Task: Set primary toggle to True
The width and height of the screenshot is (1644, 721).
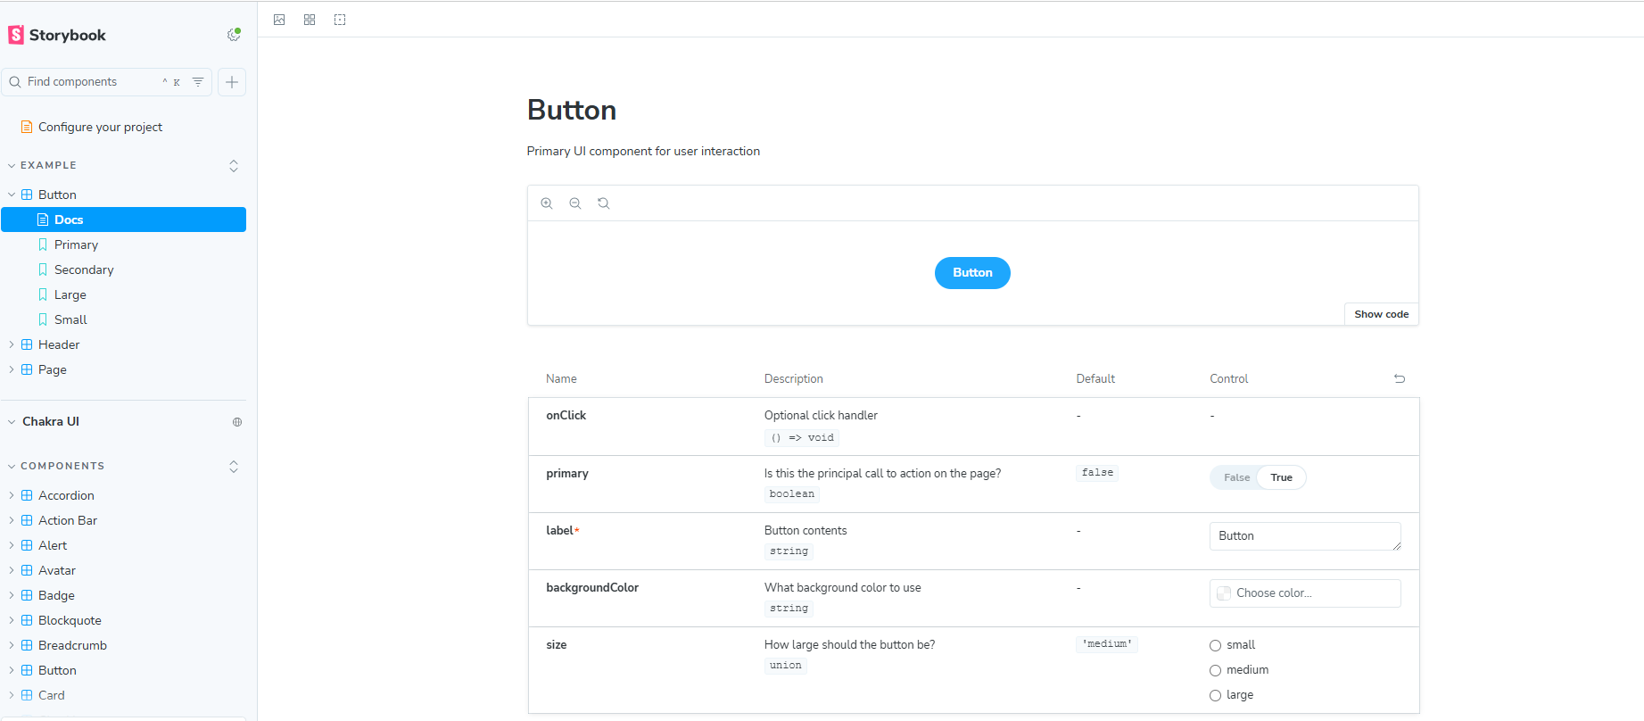Action: point(1281,477)
